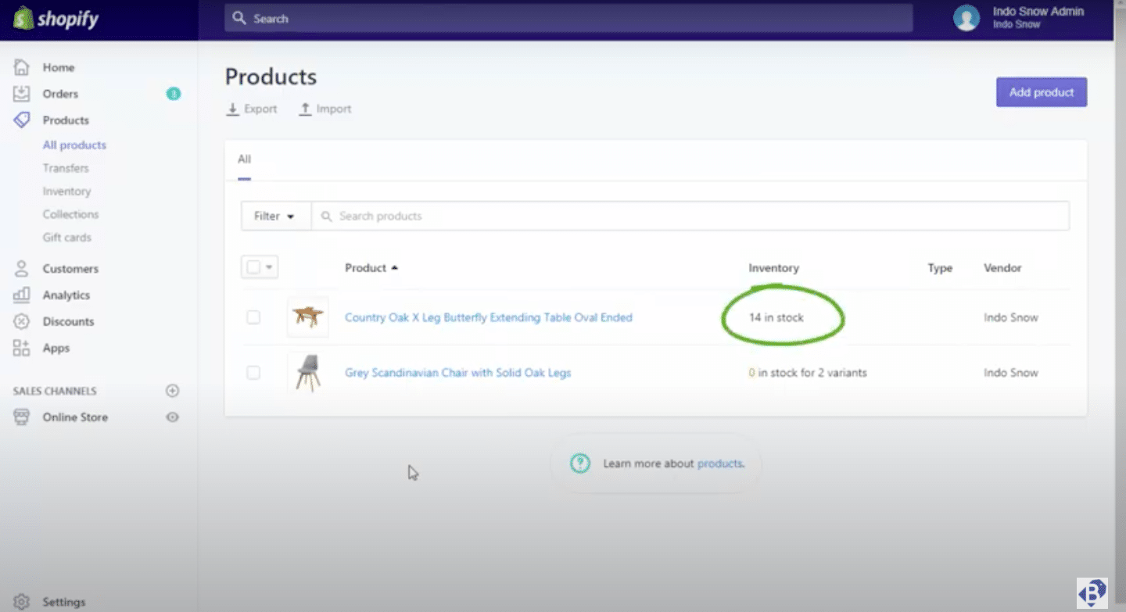Open the Apps icon in the sidebar
This screenshot has width=1126, height=612.
coord(21,348)
